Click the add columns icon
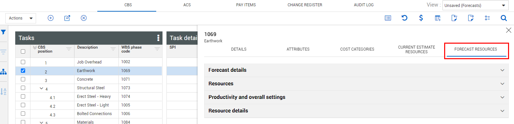514x124 pixels. [x=438, y=18]
